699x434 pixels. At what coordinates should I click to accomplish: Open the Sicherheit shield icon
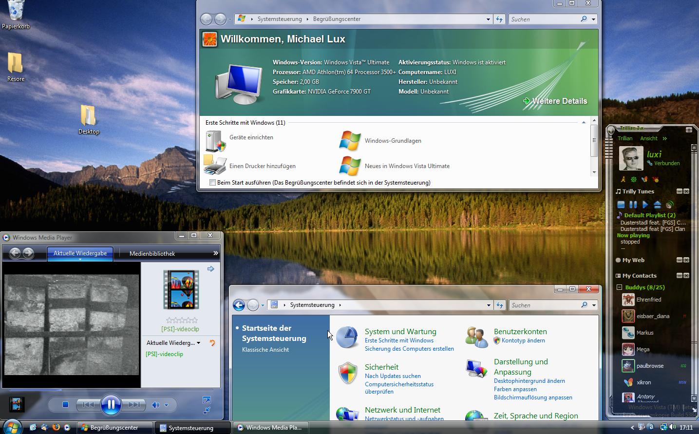click(348, 374)
